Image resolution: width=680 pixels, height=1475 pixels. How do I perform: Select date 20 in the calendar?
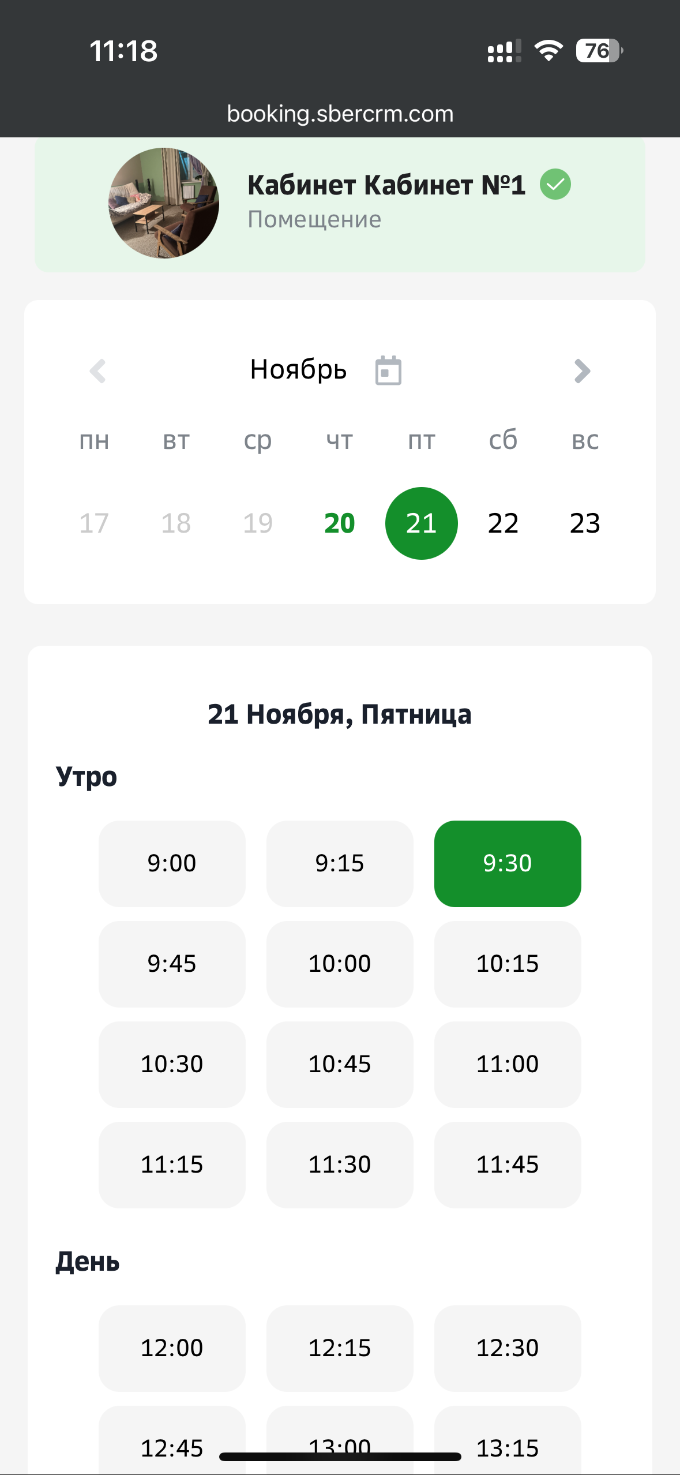click(339, 523)
